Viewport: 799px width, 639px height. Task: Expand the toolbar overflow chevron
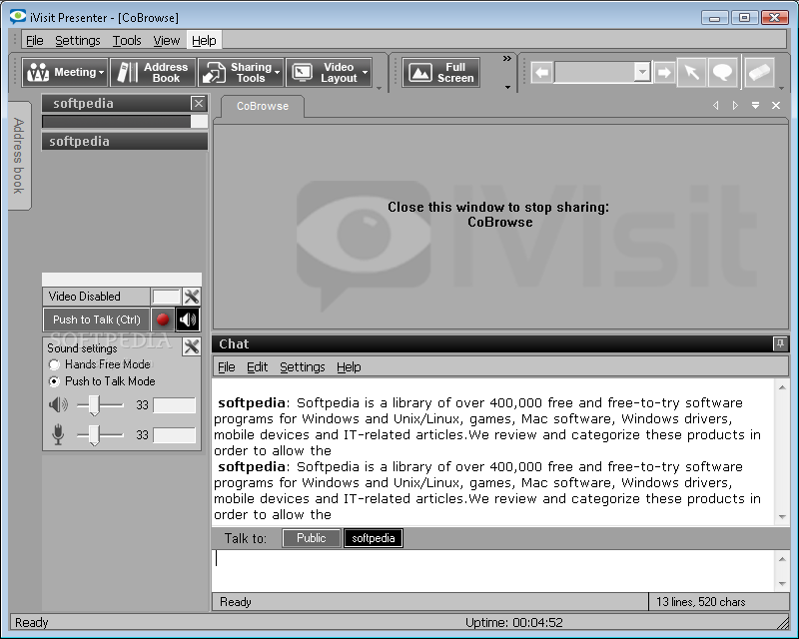(506, 59)
